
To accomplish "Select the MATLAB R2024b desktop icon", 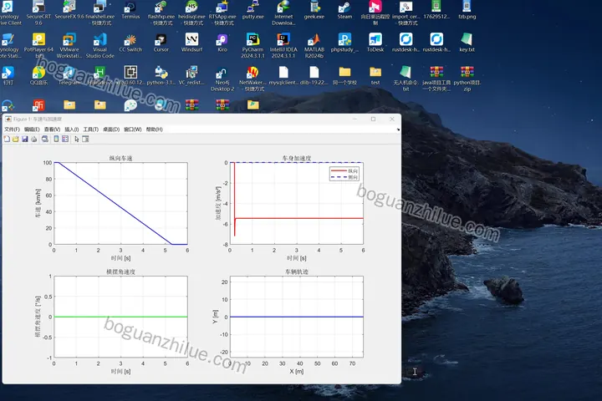I will tap(314, 45).
